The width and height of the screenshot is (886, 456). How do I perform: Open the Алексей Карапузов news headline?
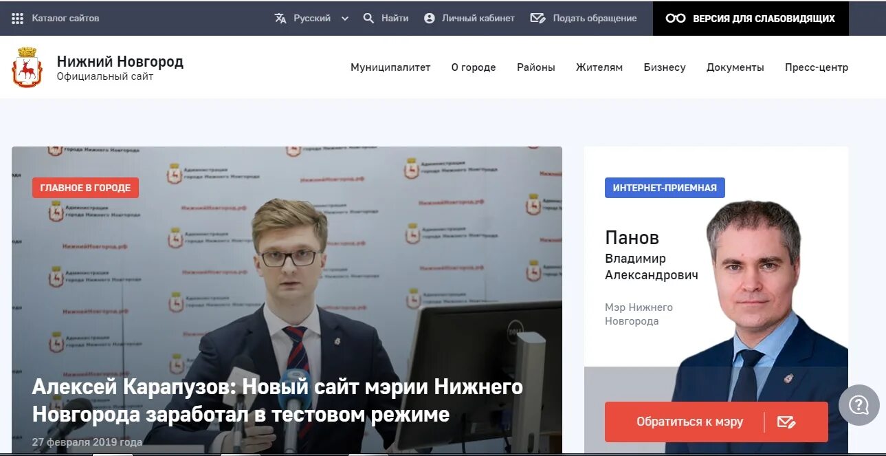[x=278, y=401]
